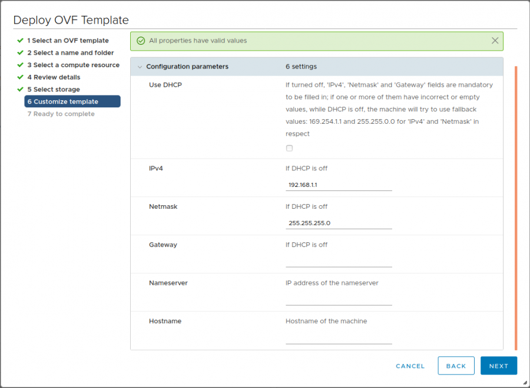530x388 pixels.
Task: Open step 3 Select a compute resource
Action: [x=73, y=65]
